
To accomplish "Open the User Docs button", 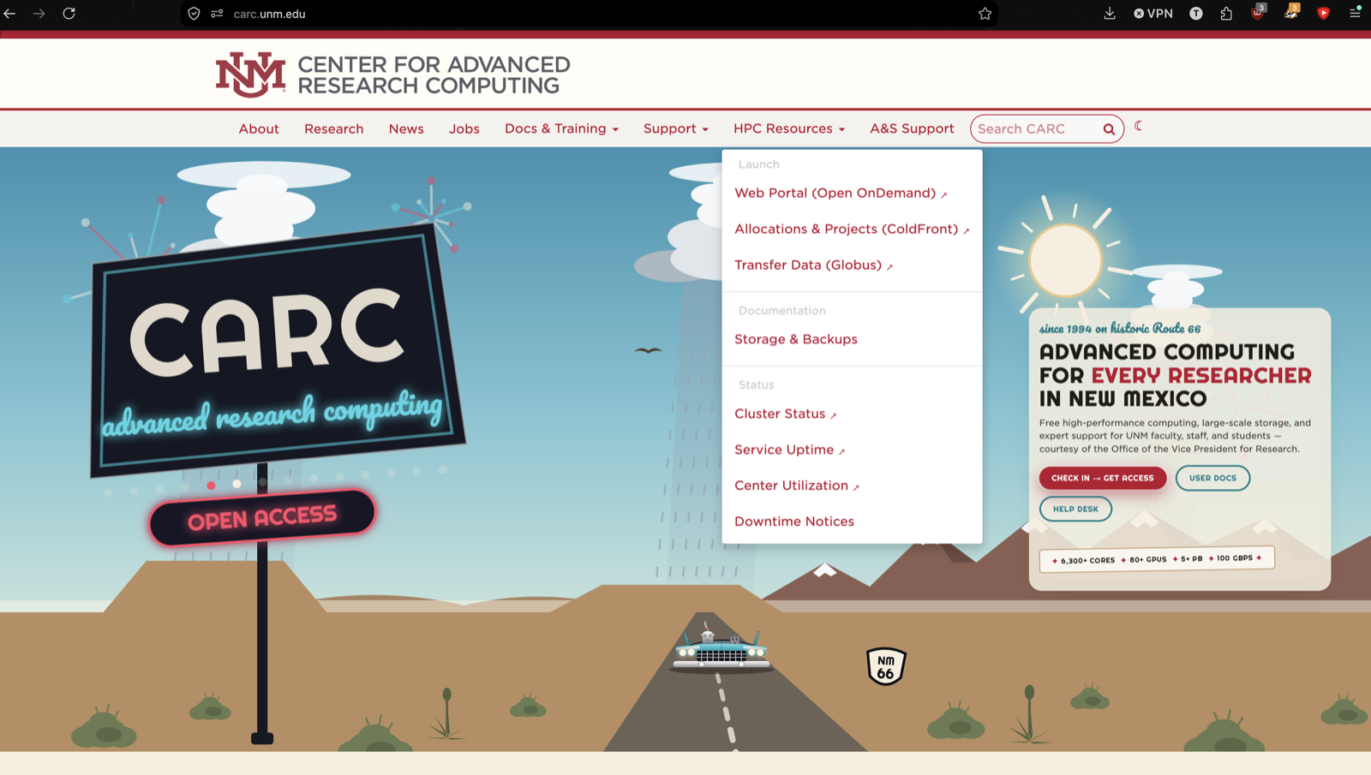I will [1212, 478].
